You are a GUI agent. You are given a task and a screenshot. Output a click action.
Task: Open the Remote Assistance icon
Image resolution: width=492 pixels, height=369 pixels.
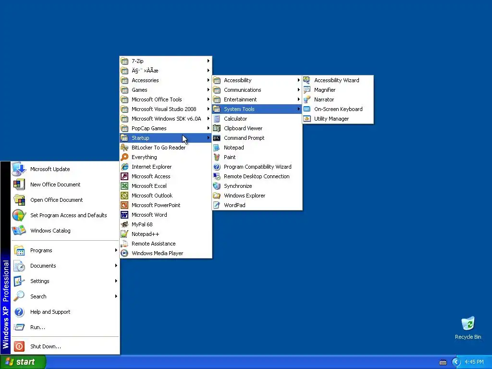point(124,244)
